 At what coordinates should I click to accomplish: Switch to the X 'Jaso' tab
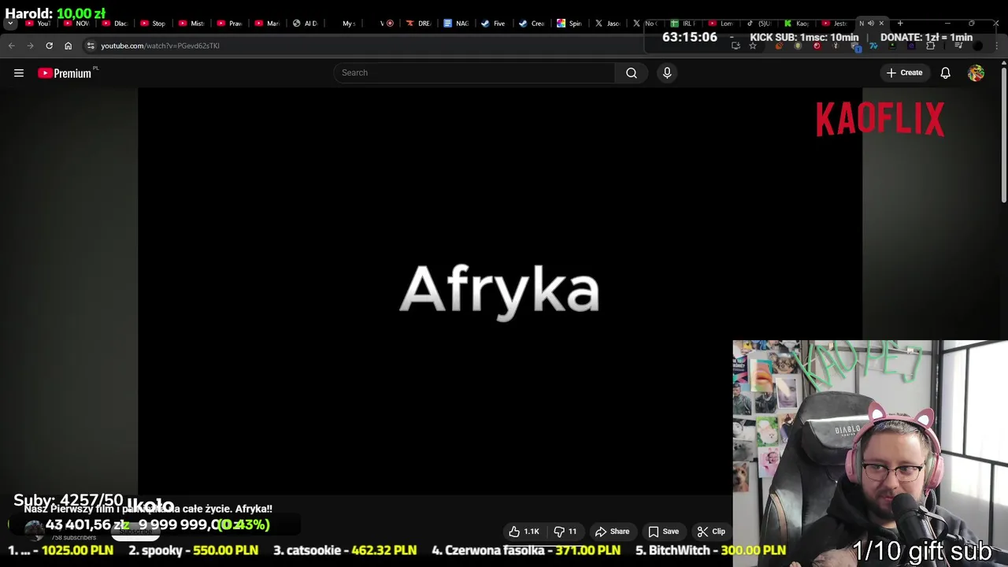[x=607, y=23]
